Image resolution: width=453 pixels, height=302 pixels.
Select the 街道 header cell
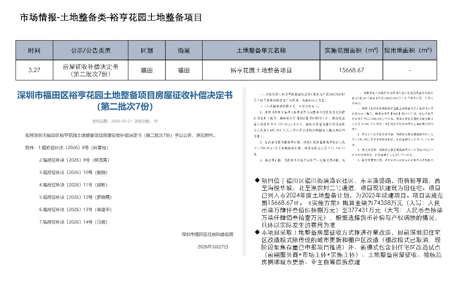point(184,51)
